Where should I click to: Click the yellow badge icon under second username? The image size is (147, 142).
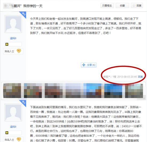[x=7, y=133]
